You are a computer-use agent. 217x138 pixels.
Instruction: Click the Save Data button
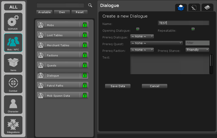[118, 86]
